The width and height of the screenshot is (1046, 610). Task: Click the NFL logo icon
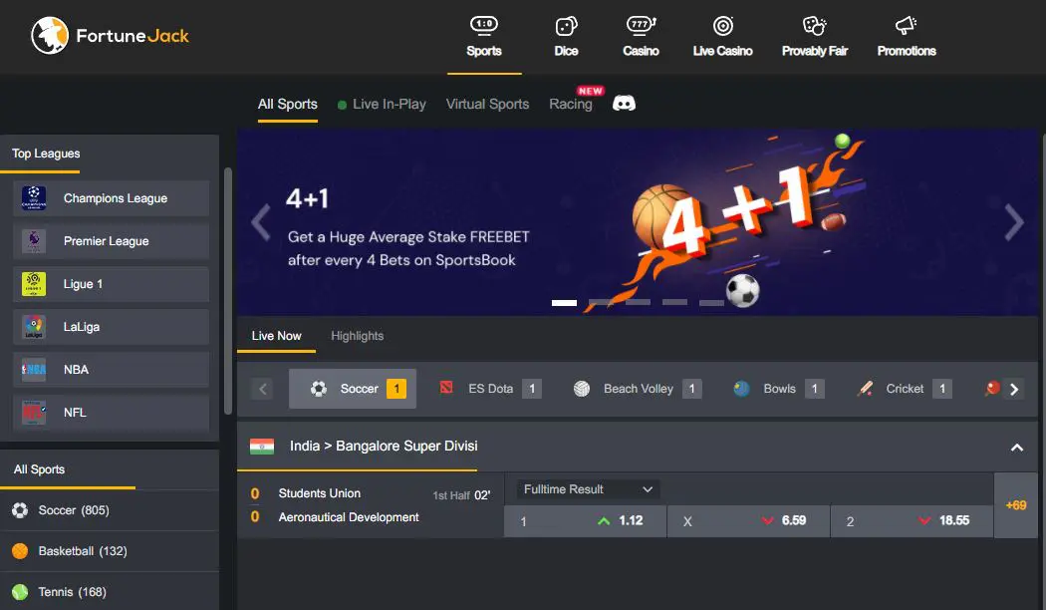(34, 412)
